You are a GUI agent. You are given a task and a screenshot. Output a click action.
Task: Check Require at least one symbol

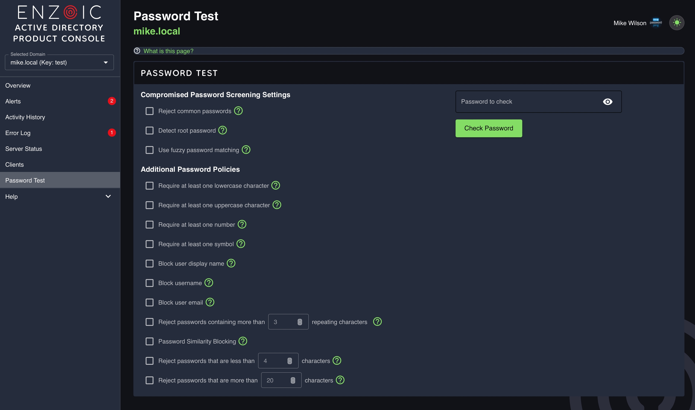click(x=150, y=244)
